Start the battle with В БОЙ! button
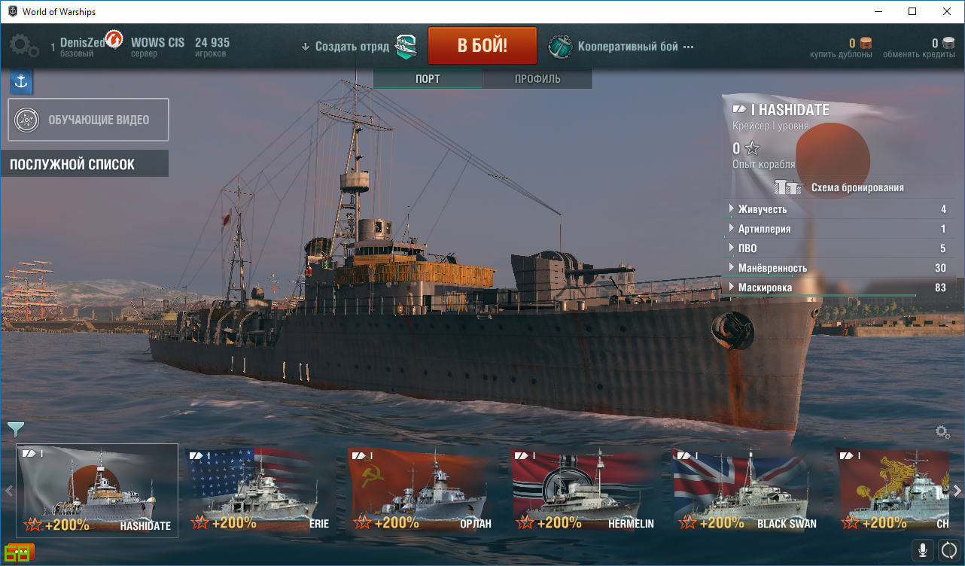The image size is (965, 566). [x=483, y=45]
